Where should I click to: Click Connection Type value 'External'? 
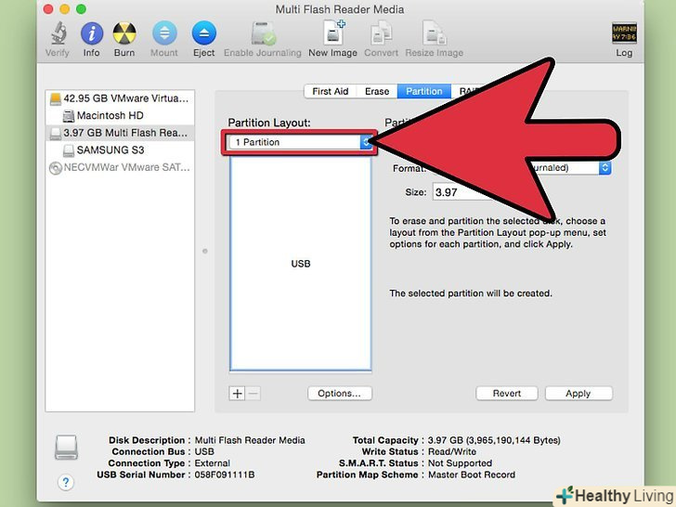click(x=212, y=463)
